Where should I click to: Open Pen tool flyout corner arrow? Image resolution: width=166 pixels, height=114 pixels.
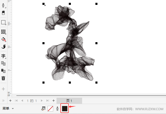click(x=6, y=8)
